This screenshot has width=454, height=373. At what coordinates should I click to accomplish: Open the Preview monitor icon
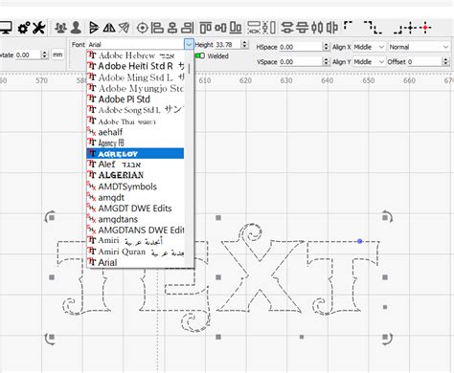pos(5,28)
